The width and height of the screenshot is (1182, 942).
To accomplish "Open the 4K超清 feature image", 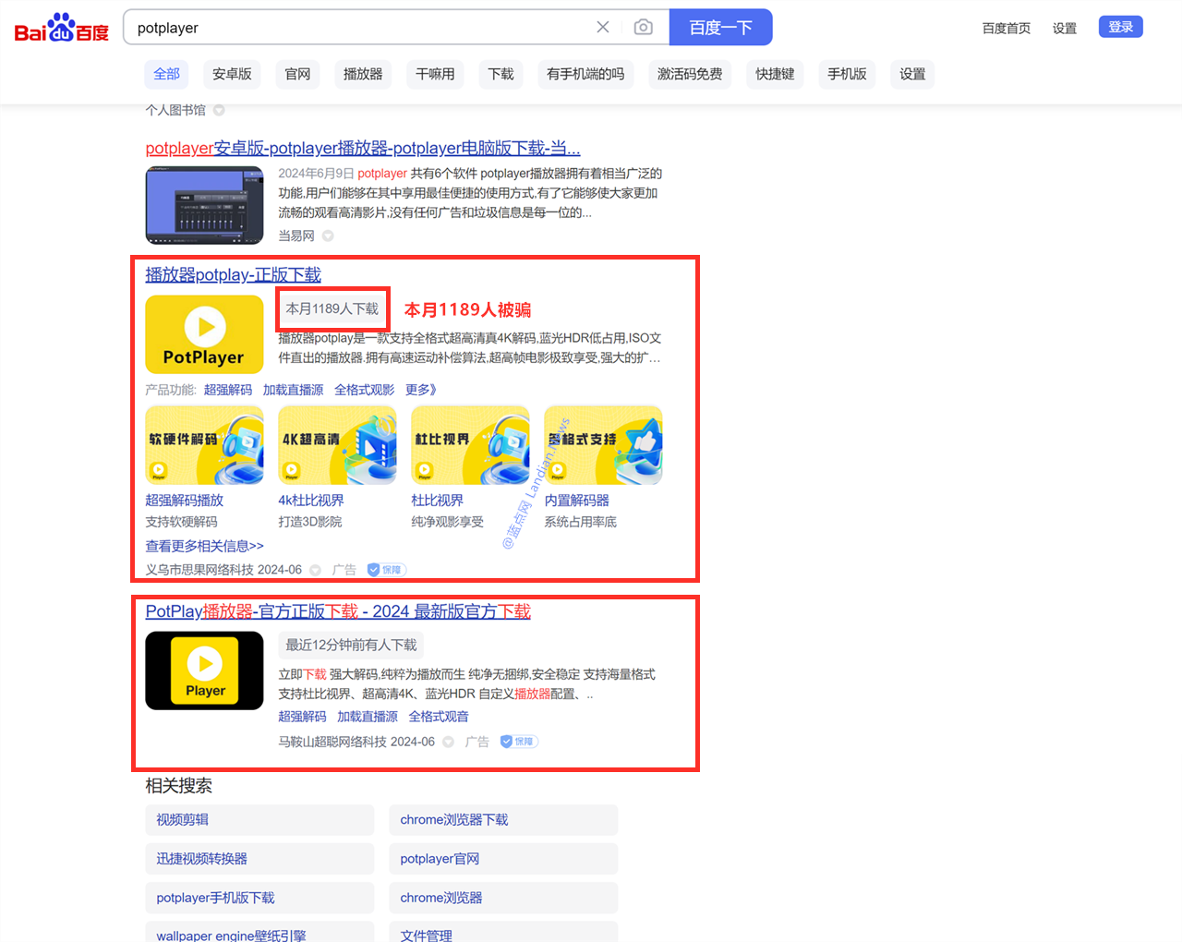I will pyautogui.click(x=337, y=445).
